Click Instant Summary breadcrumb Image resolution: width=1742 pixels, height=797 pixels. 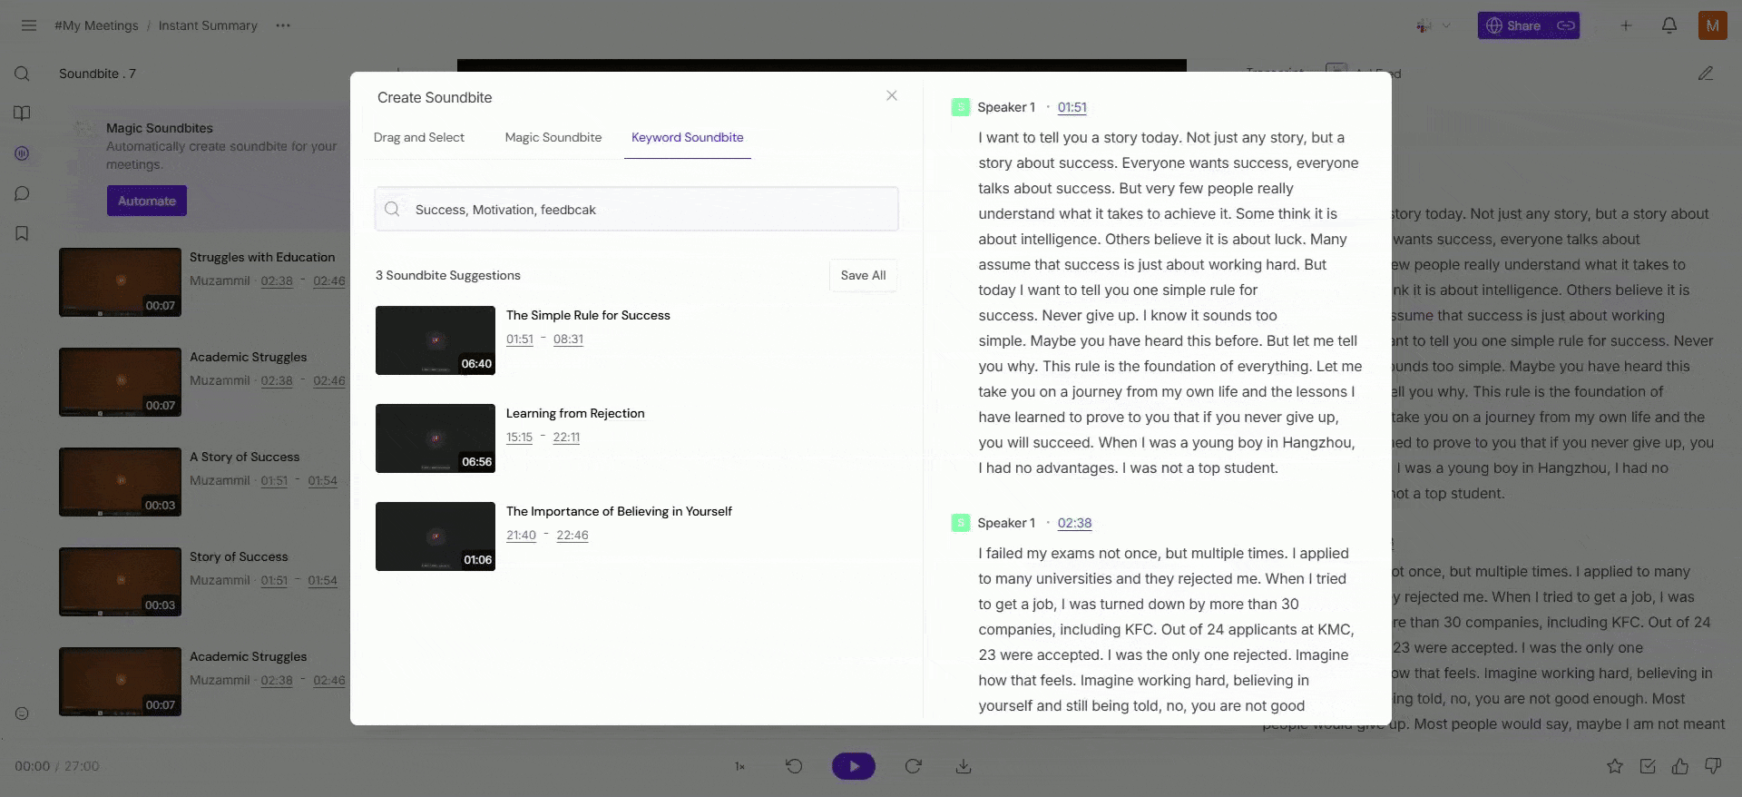pyautogui.click(x=208, y=25)
